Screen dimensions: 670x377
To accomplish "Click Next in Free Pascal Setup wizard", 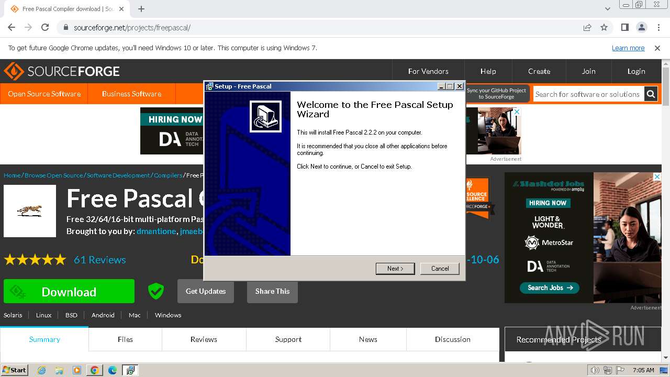I will click(x=395, y=269).
